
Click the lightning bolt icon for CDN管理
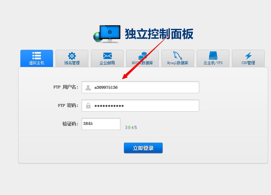point(248,56)
